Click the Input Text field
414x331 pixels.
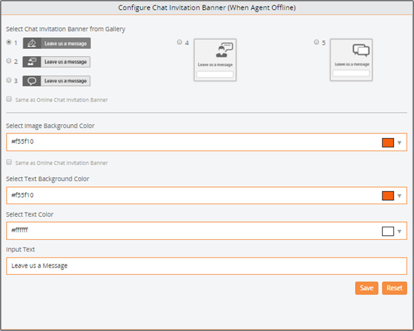pyautogui.click(x=206, y=266)
